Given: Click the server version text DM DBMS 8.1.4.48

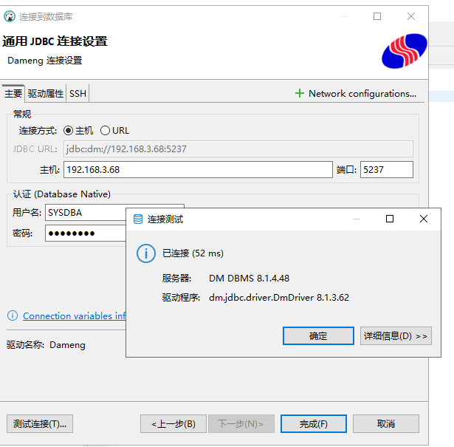Looking at the screenshot, I should 249,278.
